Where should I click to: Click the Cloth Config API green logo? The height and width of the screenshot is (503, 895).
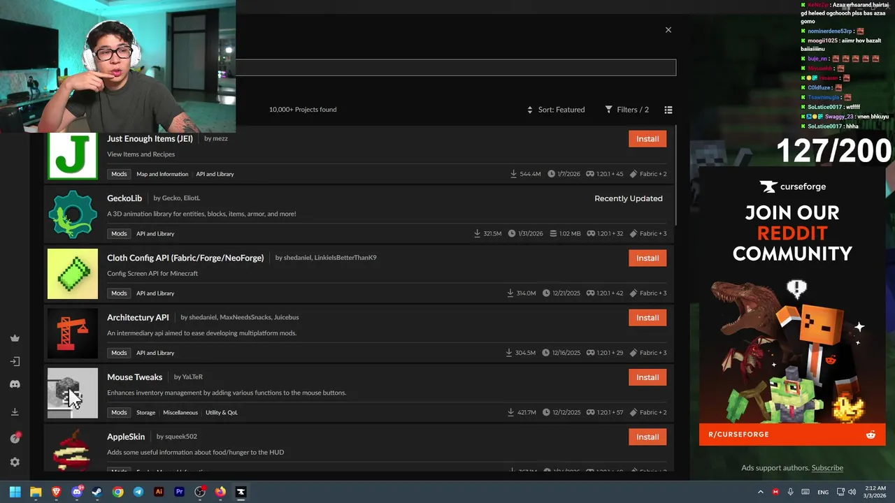(x=73, y=274)
